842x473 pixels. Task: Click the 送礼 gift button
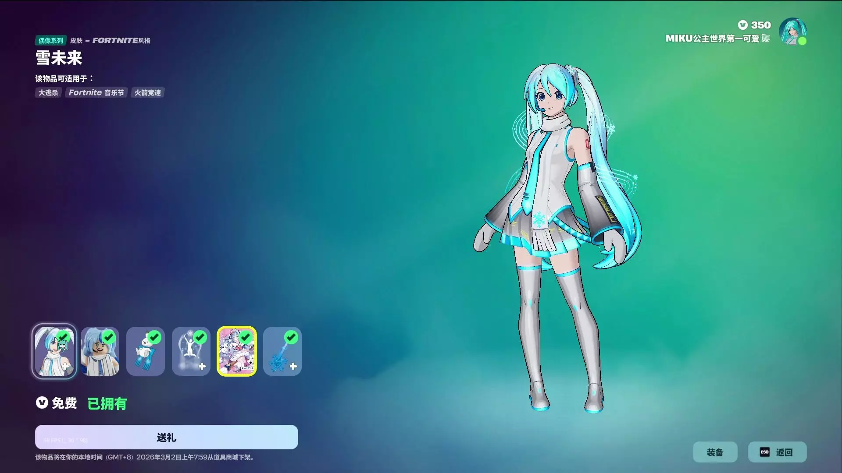166,437
